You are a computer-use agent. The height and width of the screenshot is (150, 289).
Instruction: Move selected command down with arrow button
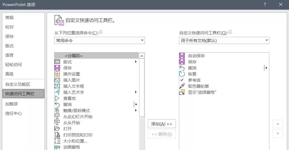[x=278, y=133]
